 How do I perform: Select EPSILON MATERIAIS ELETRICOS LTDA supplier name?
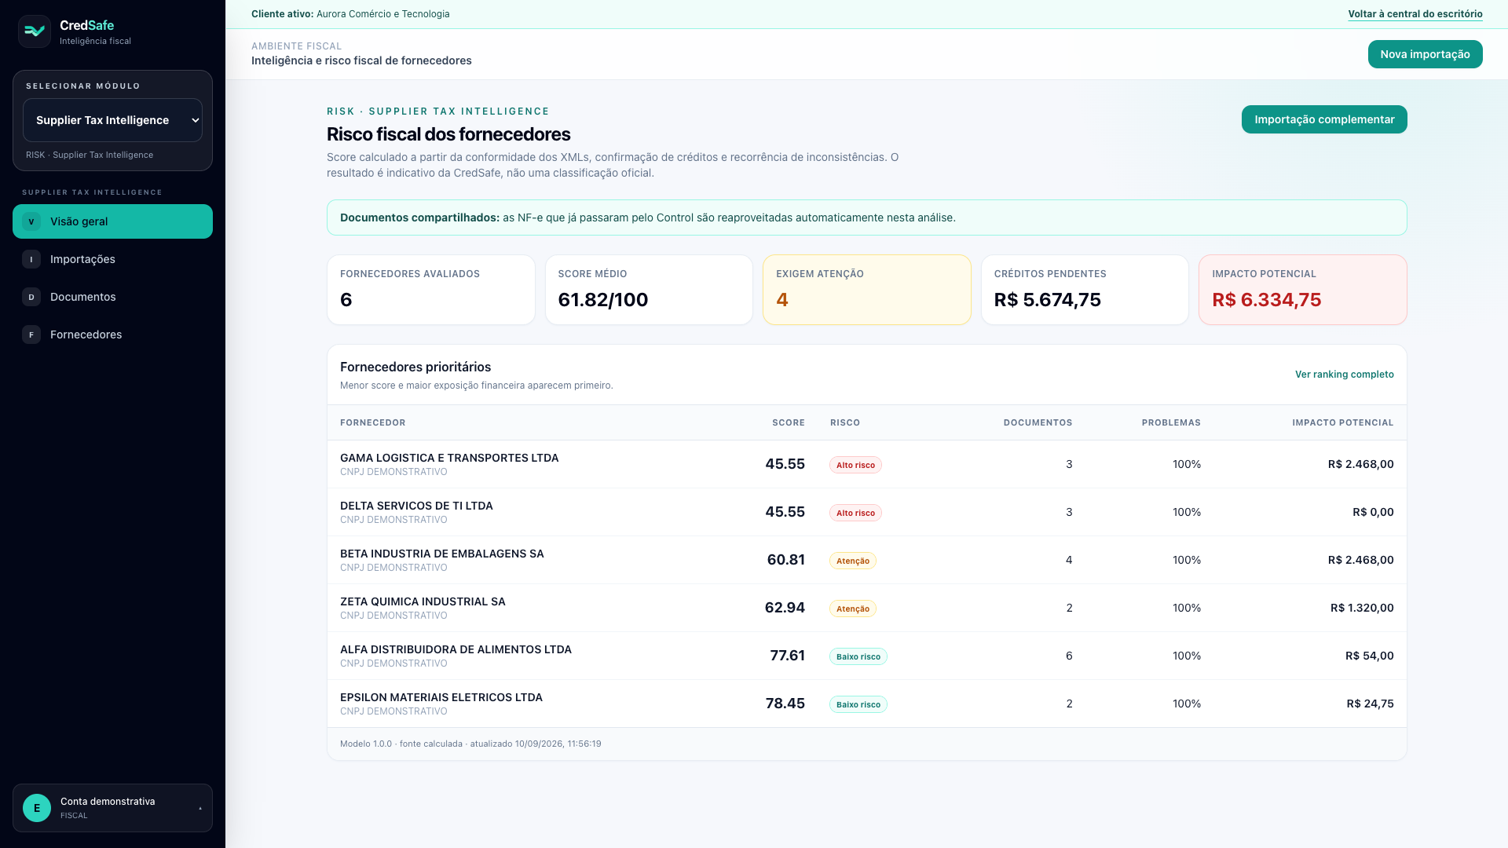pos(441,697)
